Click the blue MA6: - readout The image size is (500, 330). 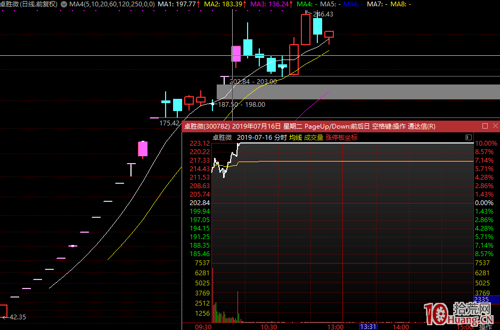(x=354, y=4)
